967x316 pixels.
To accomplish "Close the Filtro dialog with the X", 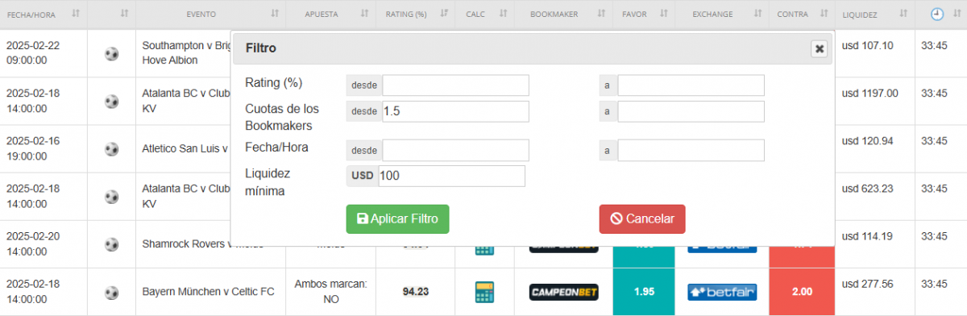I will point(820,49).
